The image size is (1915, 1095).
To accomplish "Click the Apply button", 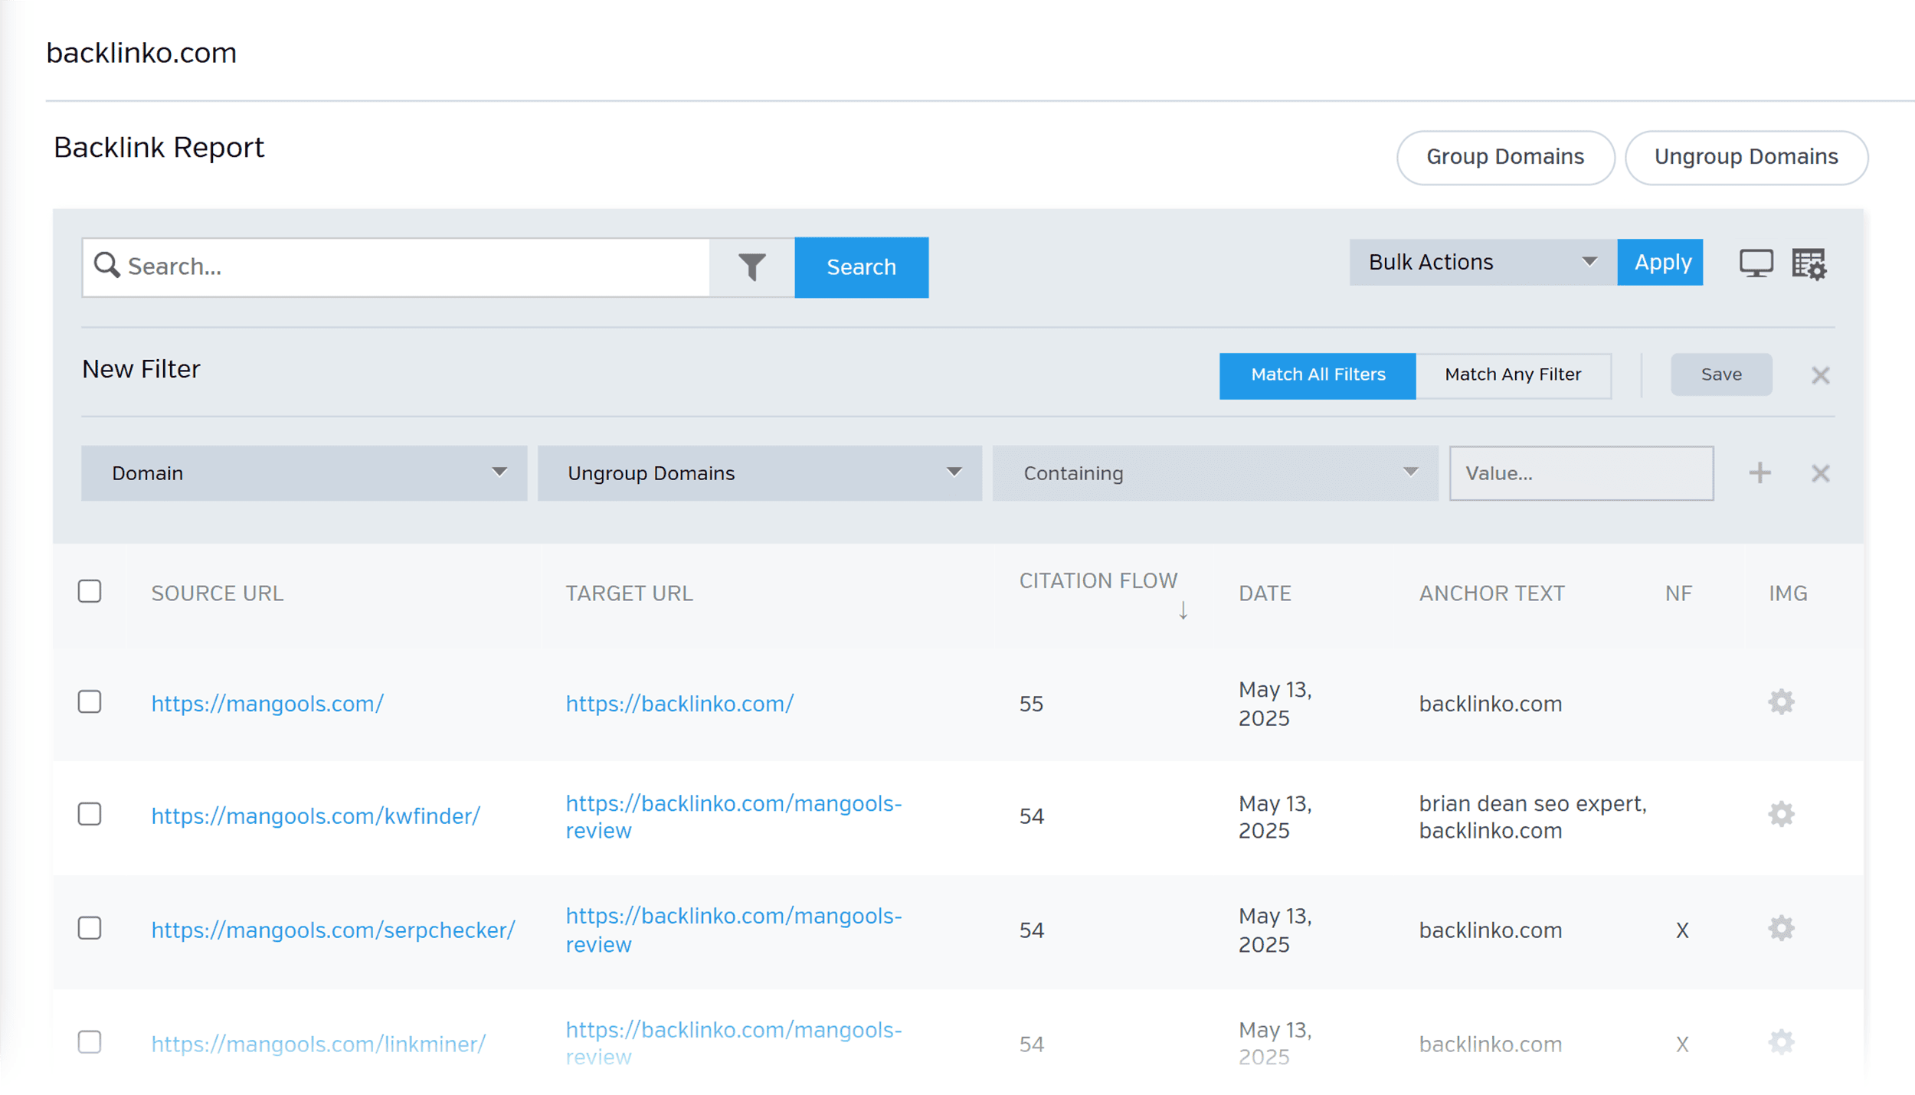I will 1660,262.
